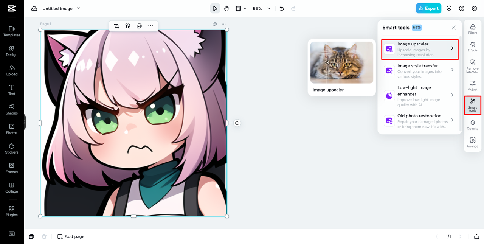This screenshot has width=484, height=244.
Task: Click the duplicate page icon in bottom bar
Action: (31, 236)
